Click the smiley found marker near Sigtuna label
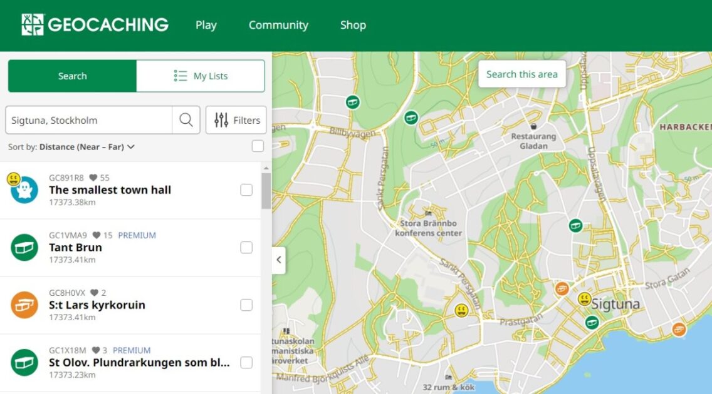Screen dimensions: 712x394 click(585, 298)
